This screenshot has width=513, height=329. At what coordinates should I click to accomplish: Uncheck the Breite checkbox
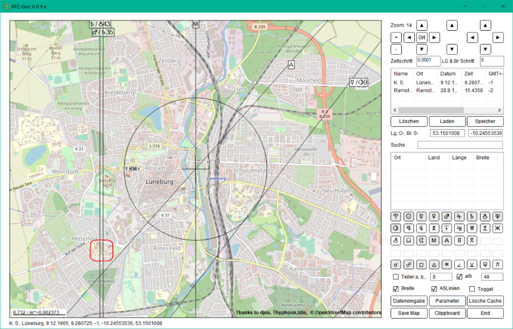396,289
